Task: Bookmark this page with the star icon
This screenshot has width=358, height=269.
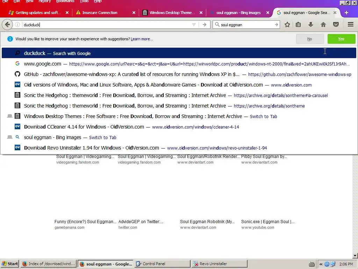Action: click(x=287, y=25)
